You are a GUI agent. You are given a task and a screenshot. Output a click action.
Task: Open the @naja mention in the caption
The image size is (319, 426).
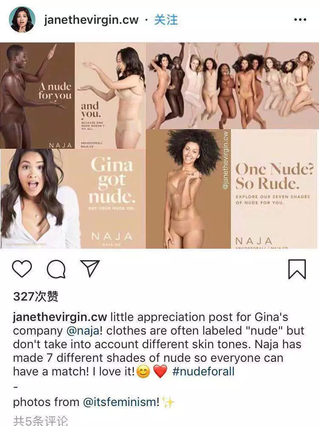click(x=83, y=331)
